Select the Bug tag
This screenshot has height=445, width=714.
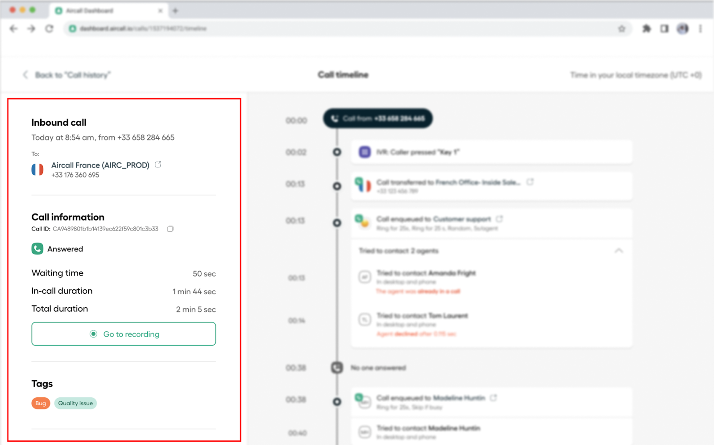tap(41, 403)
